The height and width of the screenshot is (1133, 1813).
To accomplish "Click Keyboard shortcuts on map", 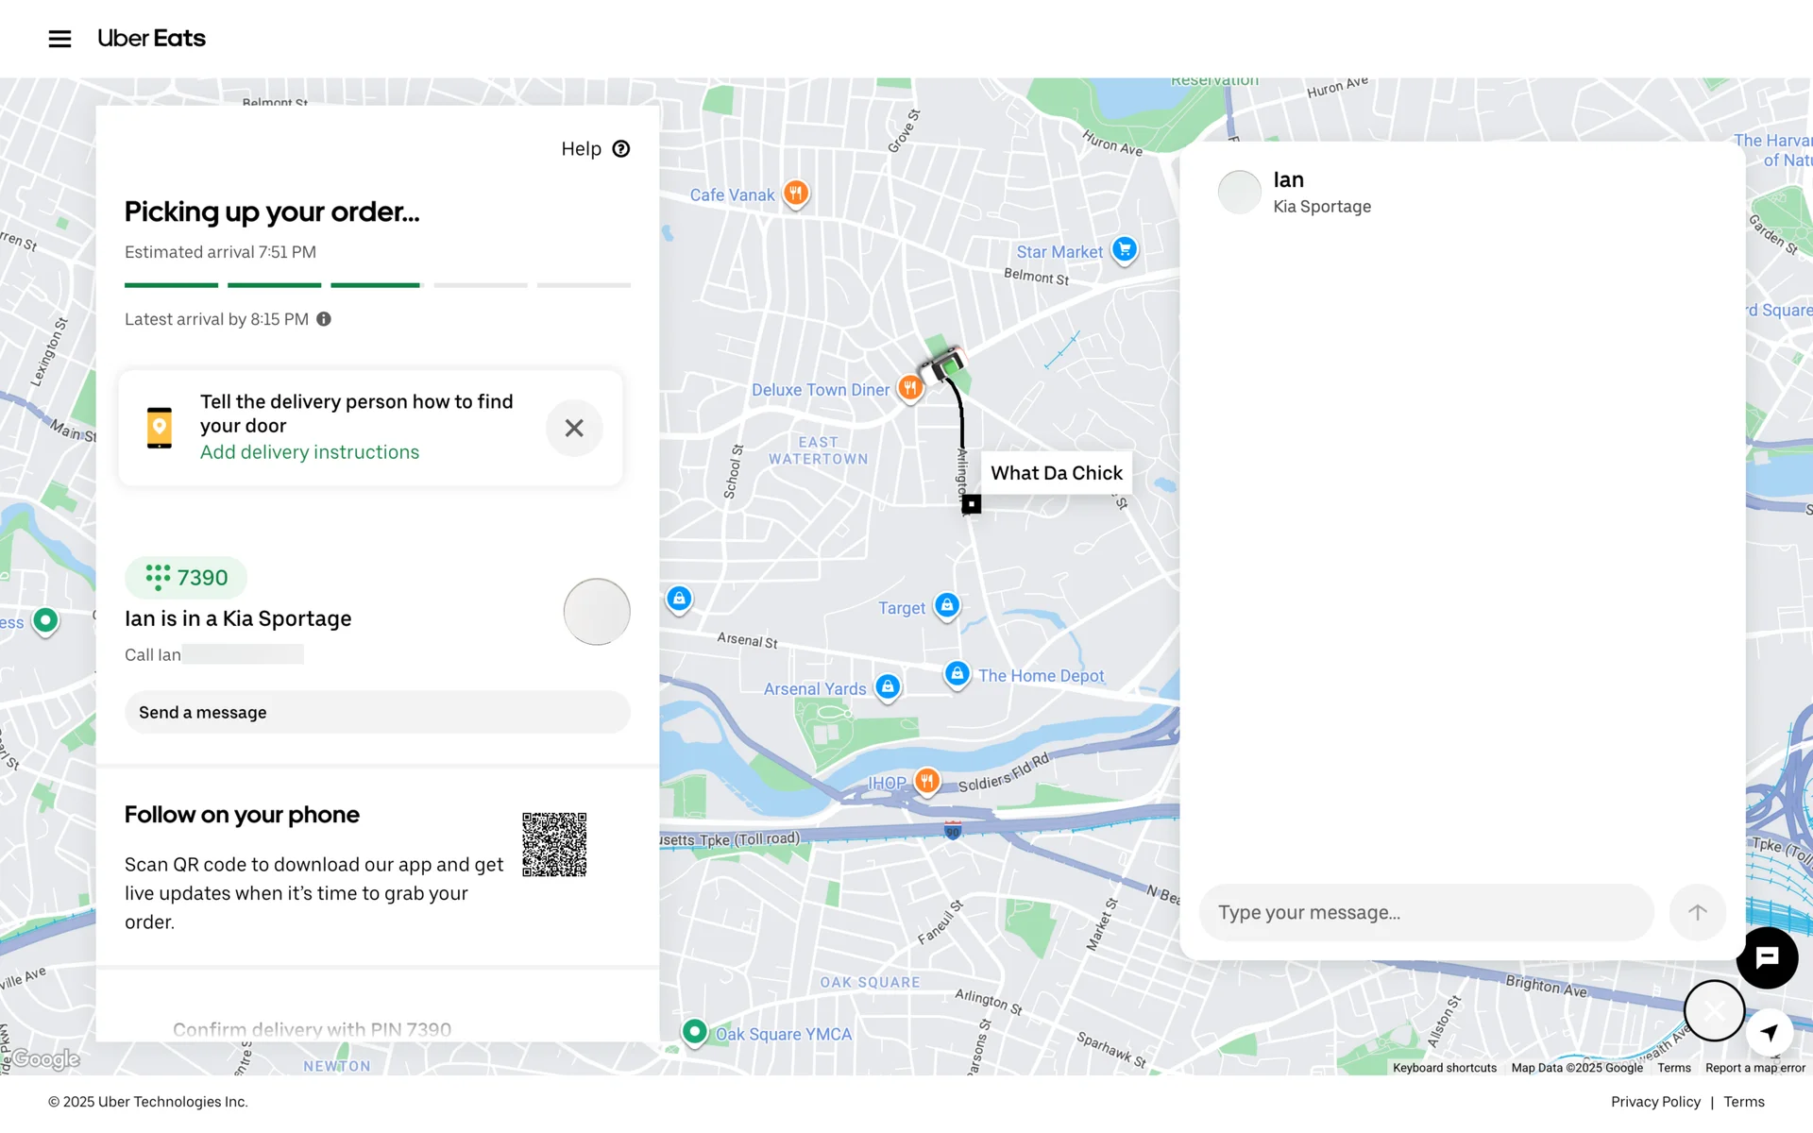I will (x=1444, y=1068).
